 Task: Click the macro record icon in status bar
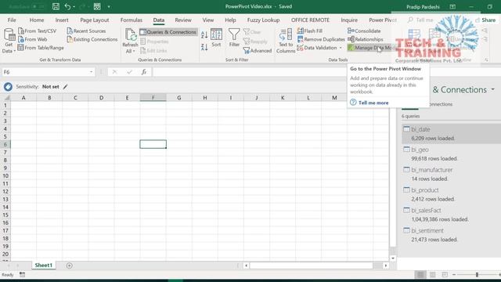coord(22,275)
